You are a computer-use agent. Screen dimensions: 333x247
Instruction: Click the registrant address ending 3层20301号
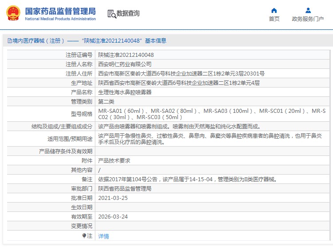tap(181, 74)
